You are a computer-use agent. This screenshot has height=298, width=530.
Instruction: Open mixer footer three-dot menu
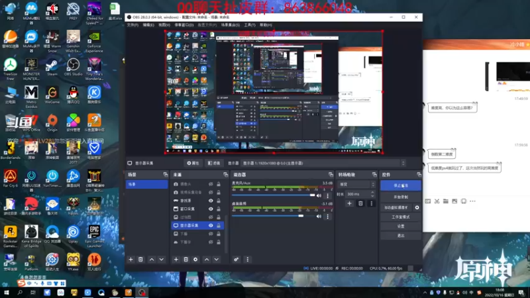tap(247, 260)
